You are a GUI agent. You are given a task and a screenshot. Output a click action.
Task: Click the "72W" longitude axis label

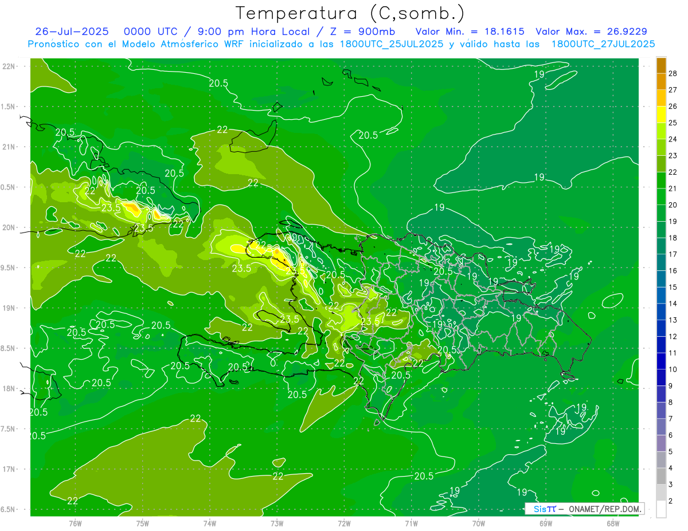344,524
